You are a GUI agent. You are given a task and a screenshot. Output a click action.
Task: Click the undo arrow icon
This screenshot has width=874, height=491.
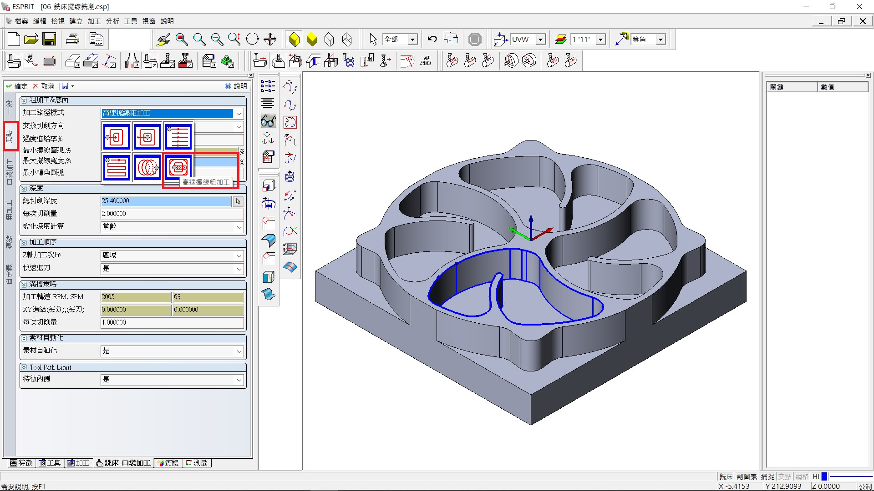click(x=432, y=40)
